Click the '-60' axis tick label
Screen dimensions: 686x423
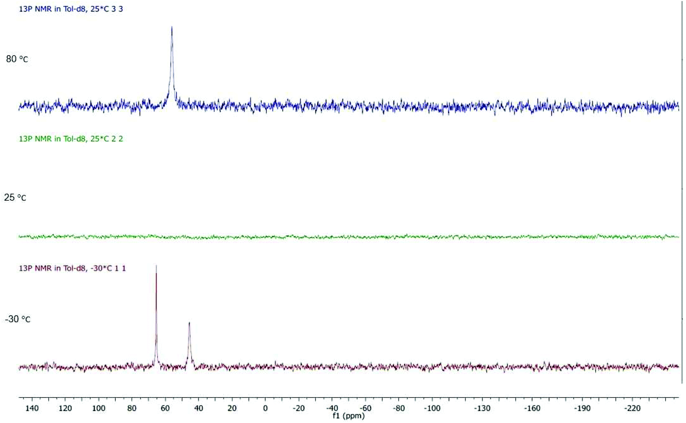click(365, 408)
